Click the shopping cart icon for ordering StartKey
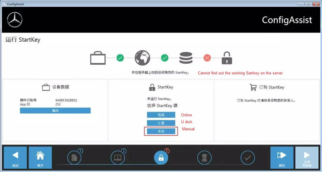322x172 pixels. [253, 87]
